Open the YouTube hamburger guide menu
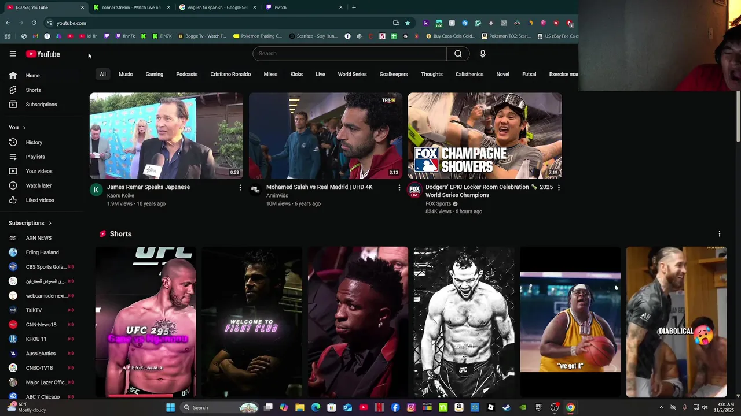741x416 pixels. [13, 54]
